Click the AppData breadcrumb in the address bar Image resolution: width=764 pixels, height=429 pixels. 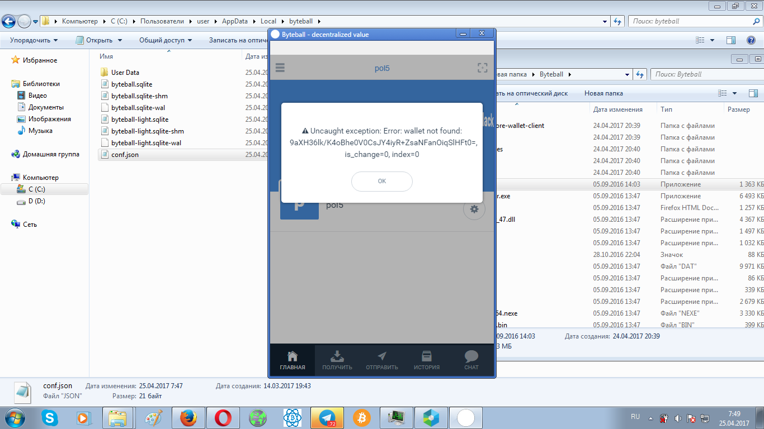tap(234, 21)
